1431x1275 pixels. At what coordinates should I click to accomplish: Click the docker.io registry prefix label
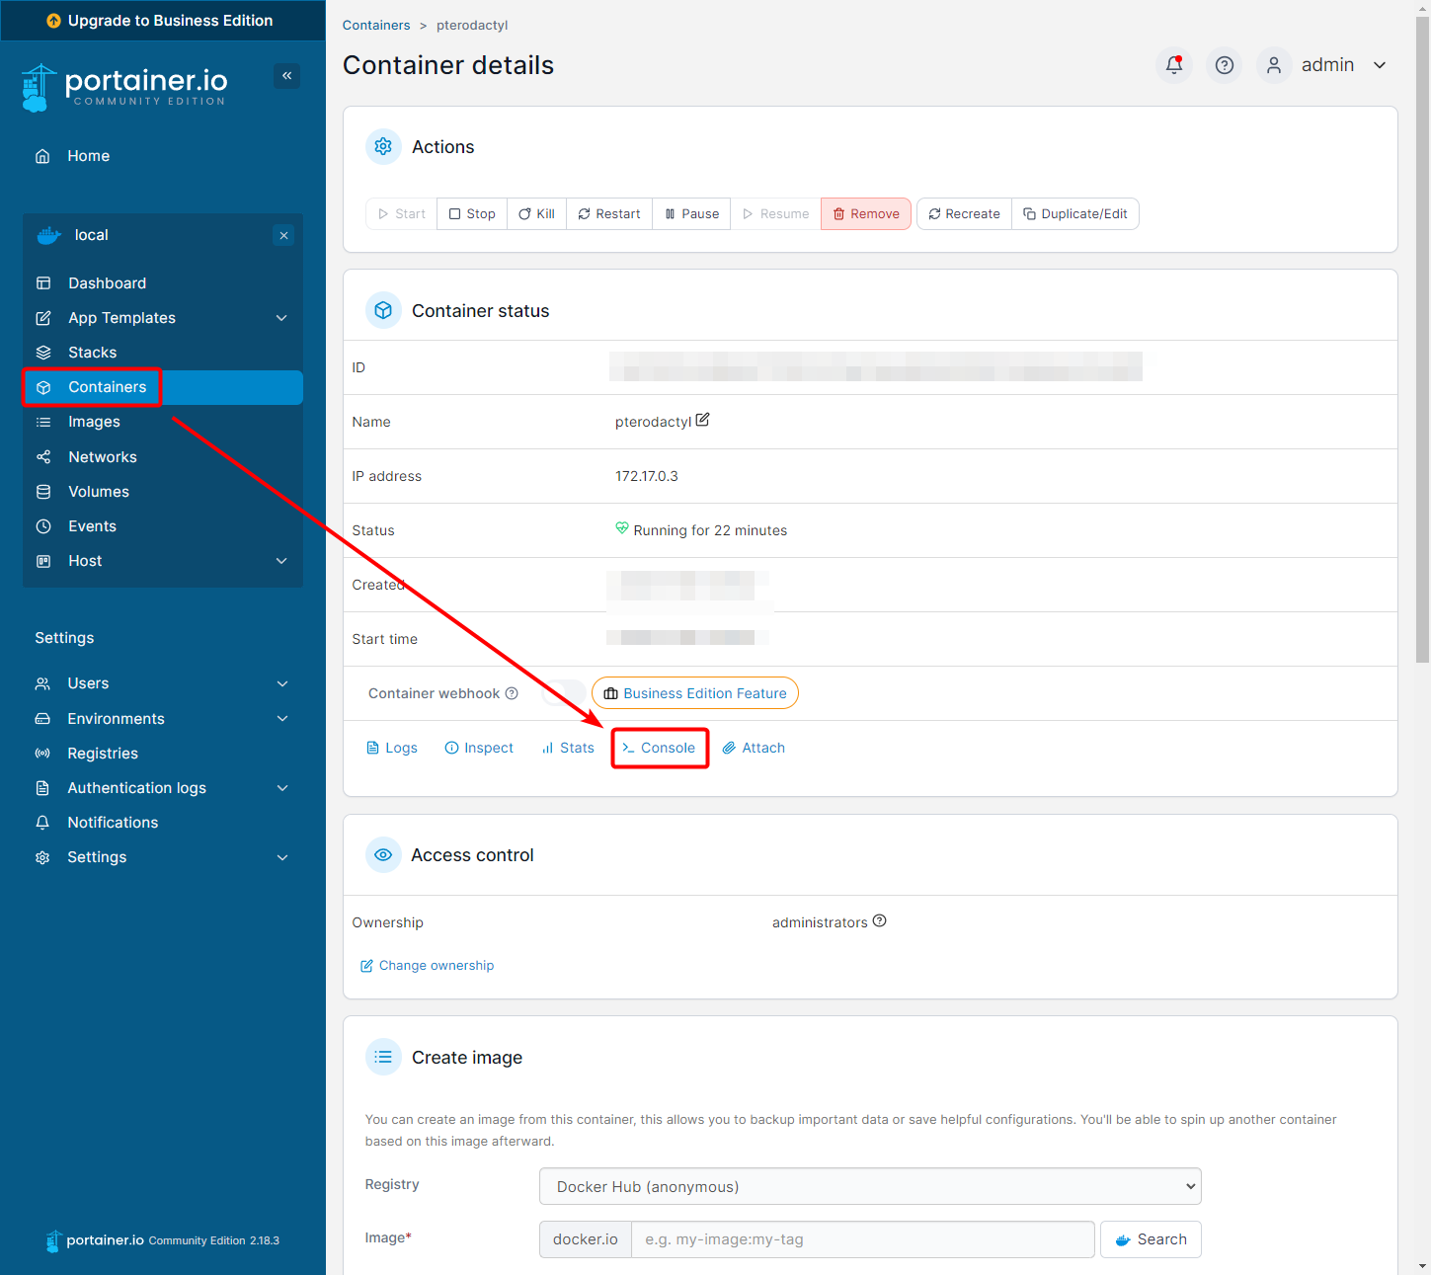[586, 1239]
